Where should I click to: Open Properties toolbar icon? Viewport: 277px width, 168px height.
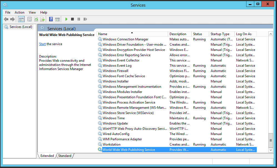point(29,19)
